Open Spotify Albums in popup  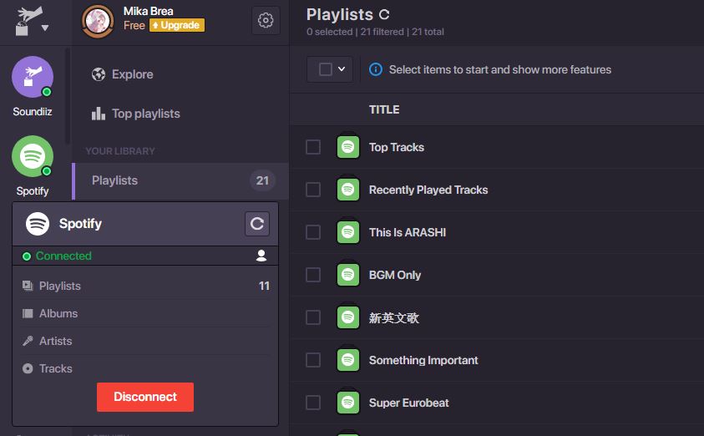click(145, 313)
